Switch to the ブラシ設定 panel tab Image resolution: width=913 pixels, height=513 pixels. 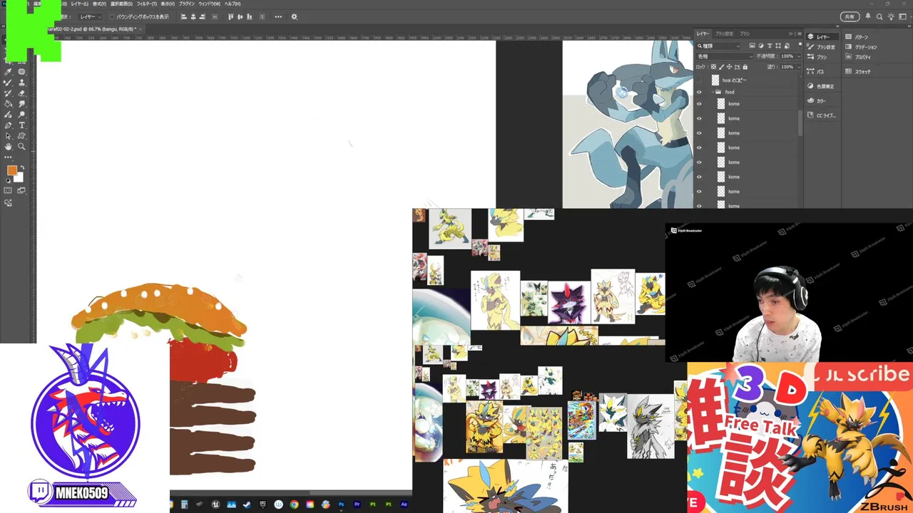[724, 33]
